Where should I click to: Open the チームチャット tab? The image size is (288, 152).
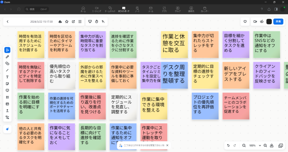pos(110,9)
